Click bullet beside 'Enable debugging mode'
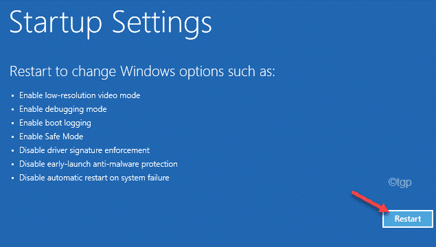This screenshot has width=436, height=247. point(13,110)
